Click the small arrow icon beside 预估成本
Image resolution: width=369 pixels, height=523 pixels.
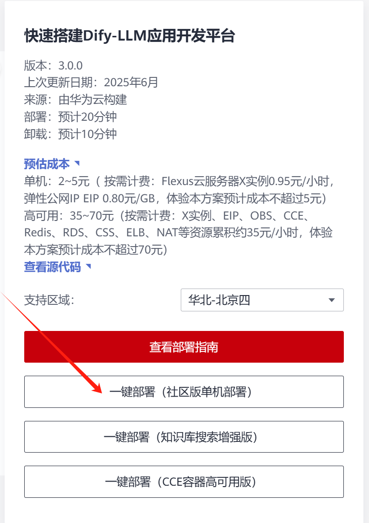[x=77, y=163]
